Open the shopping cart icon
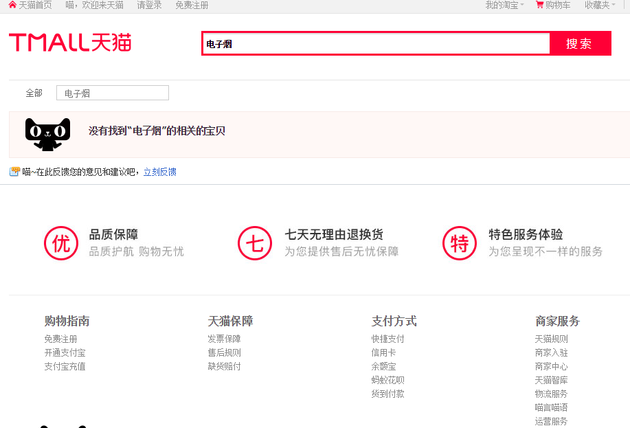The width and height of the screenshot is (630, 428). tap(539, 5)
